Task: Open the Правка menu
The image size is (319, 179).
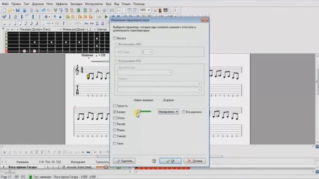Action: coord(16,4)
